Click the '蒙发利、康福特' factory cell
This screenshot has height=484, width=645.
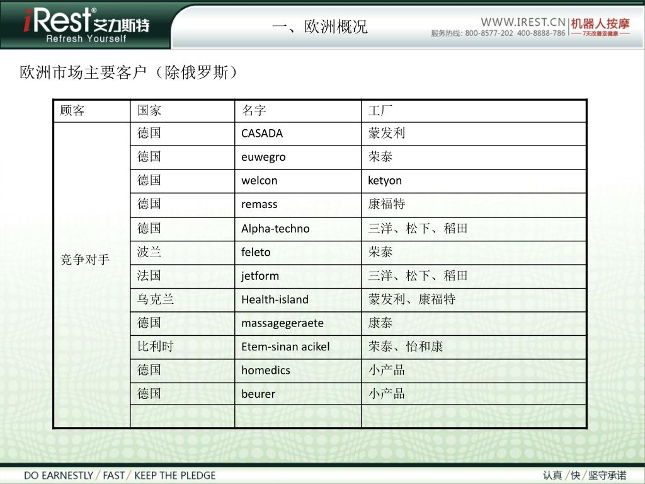click(x=474, y=299)
